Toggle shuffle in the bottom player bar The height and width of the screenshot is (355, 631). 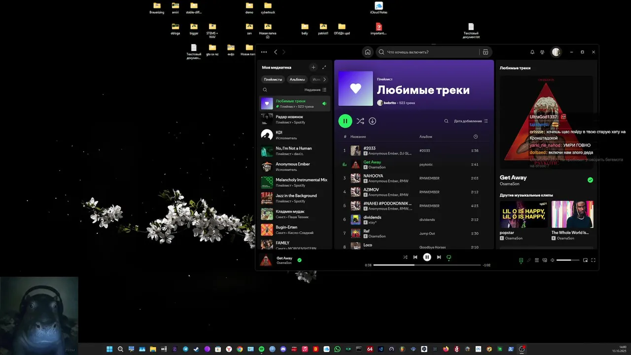405,257
